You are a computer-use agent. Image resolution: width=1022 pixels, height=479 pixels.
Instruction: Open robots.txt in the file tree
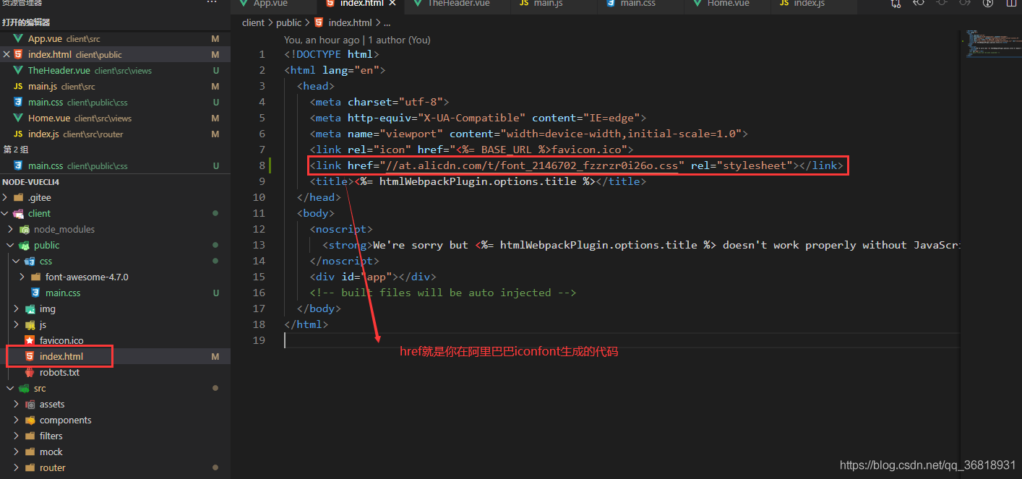(x=116, y=372)
